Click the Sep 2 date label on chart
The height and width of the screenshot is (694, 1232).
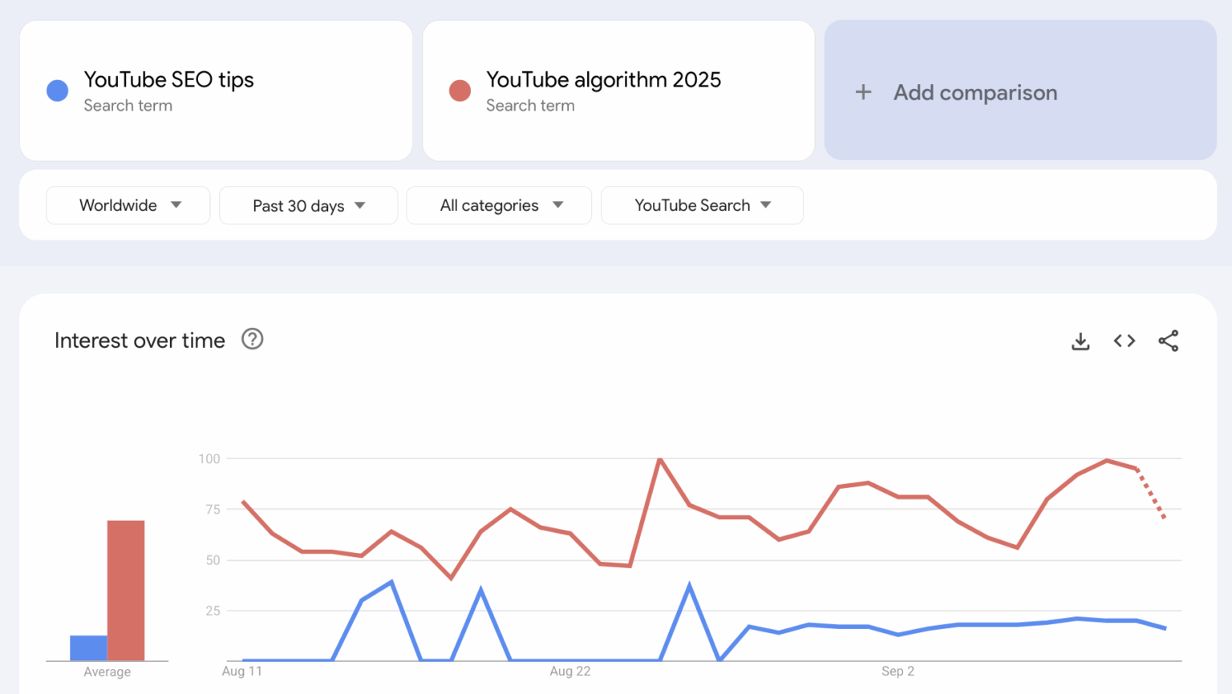coord(898,672)
